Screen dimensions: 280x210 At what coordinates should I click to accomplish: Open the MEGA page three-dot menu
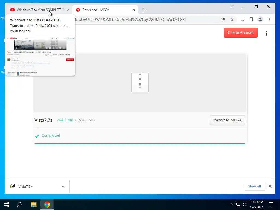266,33
